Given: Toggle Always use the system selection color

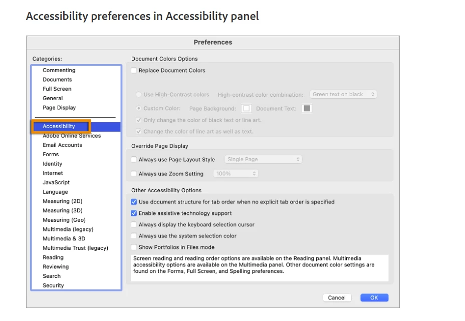Looking at the screenshot, I should 134,236.
